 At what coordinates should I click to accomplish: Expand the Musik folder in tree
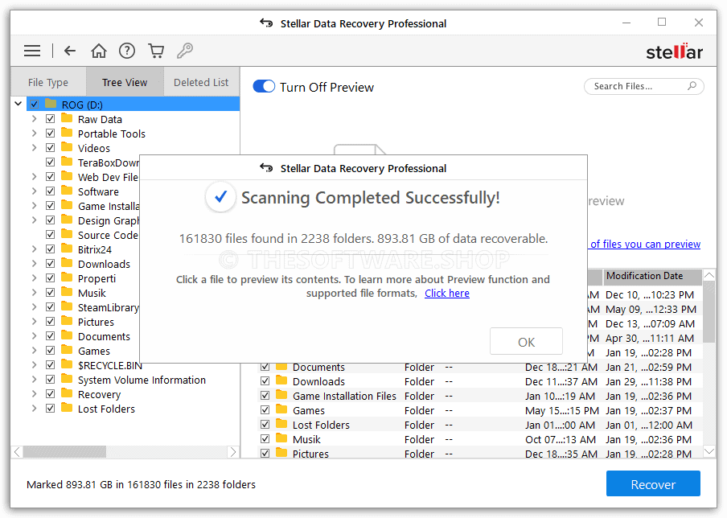tap(35, 293)
